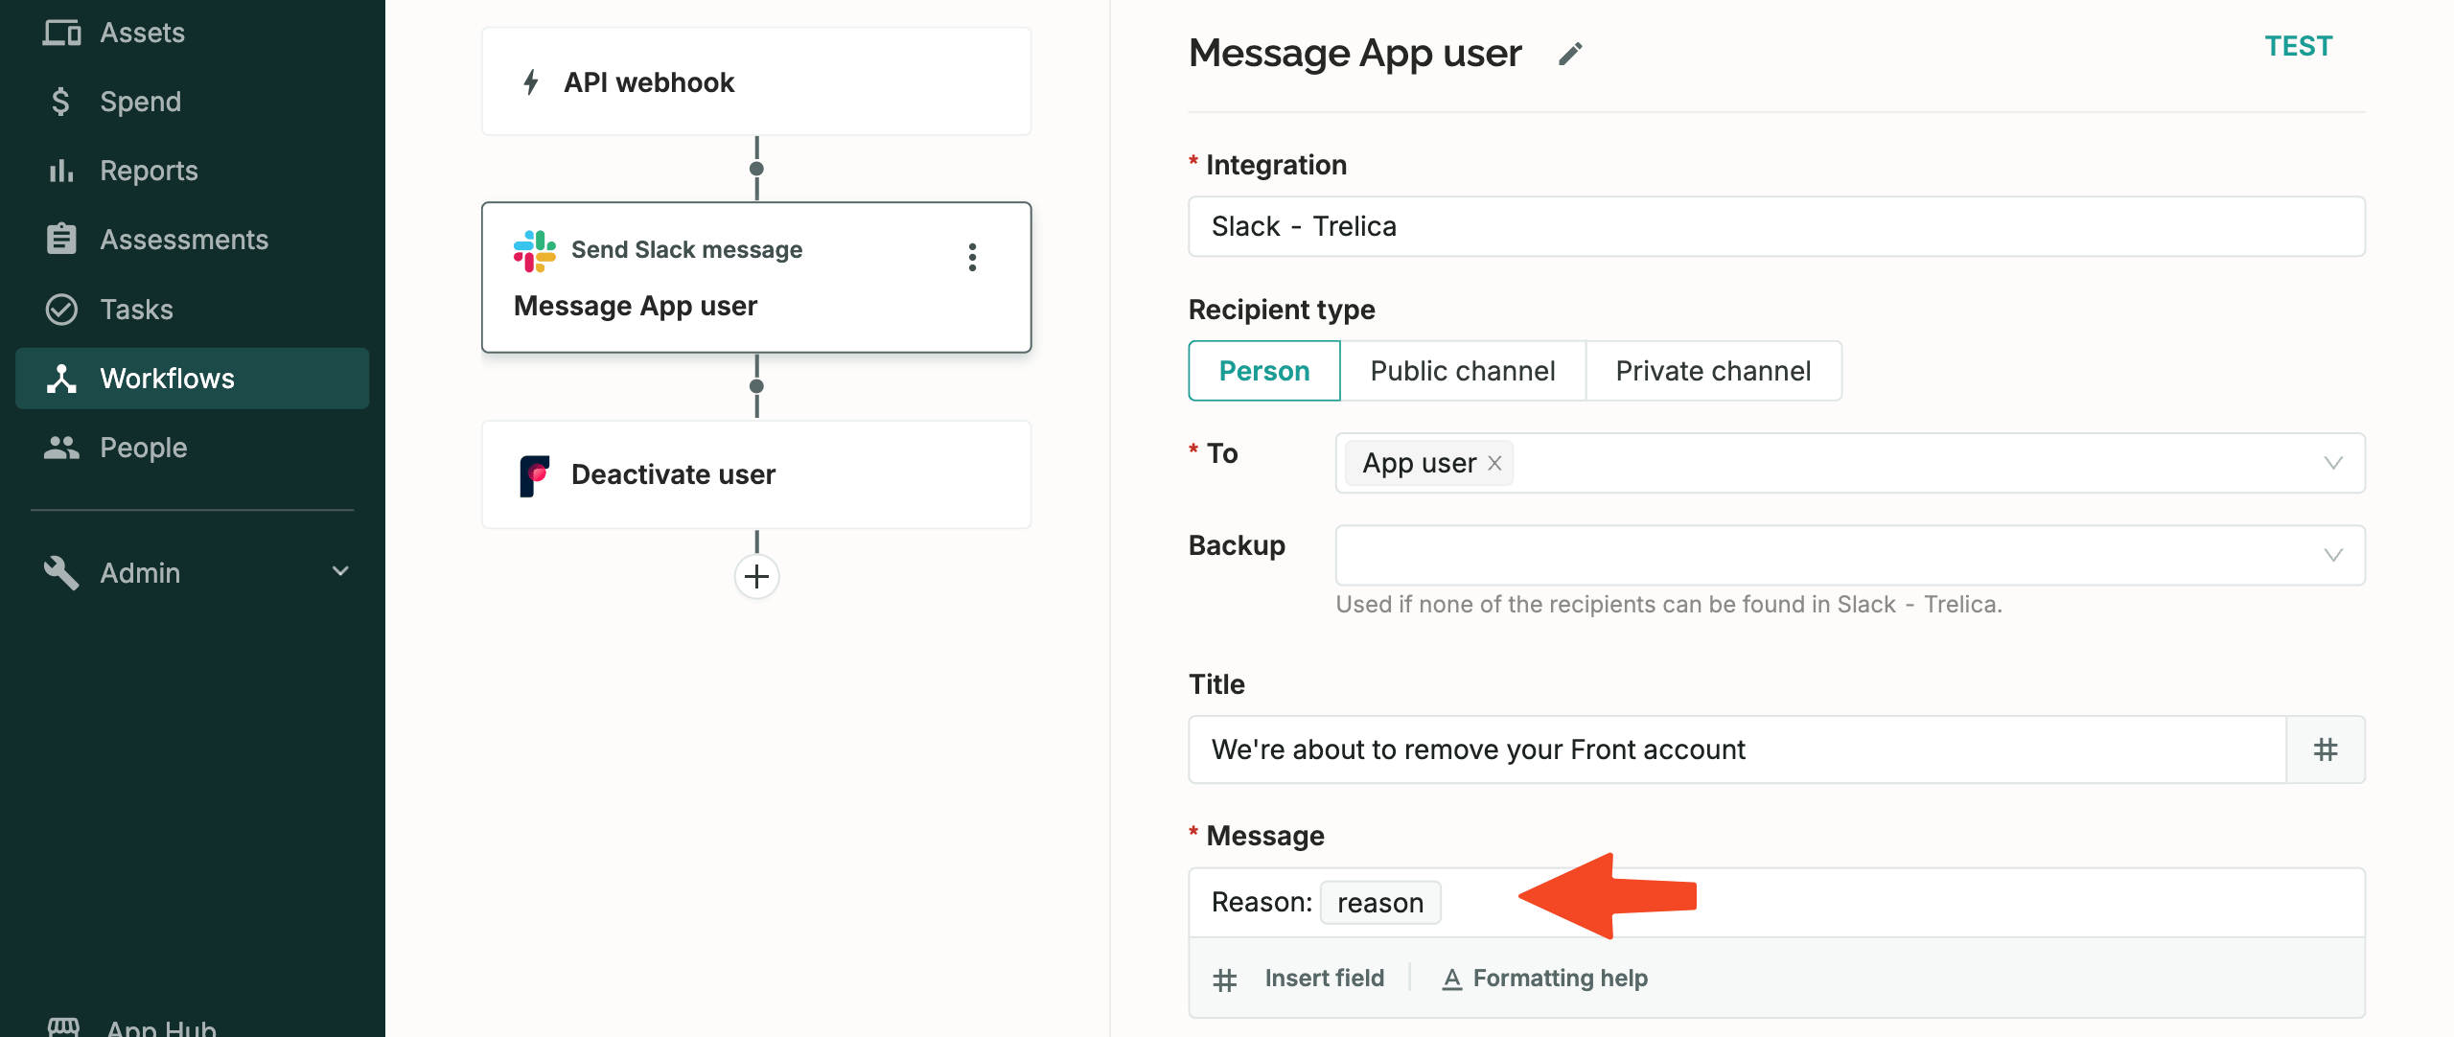Click the connector dot below API webhook

(756, 169)
